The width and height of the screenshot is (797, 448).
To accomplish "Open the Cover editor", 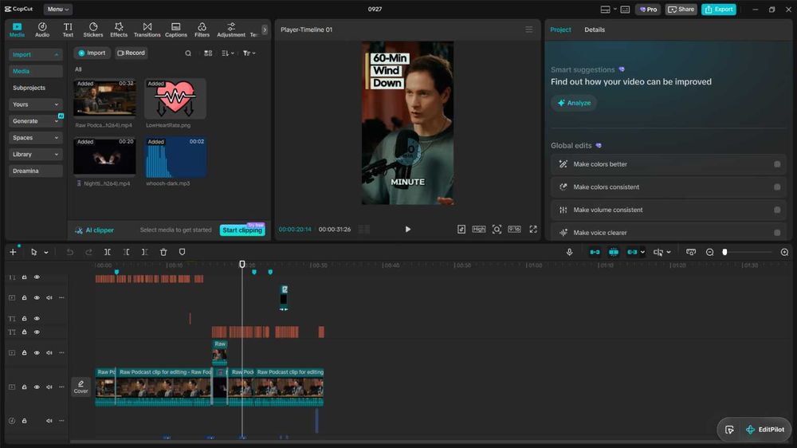I will [80, 387].
